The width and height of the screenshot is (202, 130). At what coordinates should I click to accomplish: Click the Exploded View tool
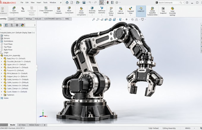coord(130,11)
